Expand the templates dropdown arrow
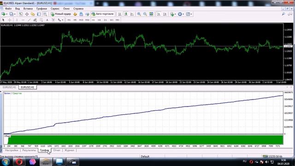This screenshot has width=295, height=166. coord(191,14)
